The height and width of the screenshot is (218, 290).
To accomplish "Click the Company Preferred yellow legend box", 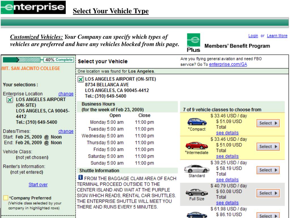I will click(x=6, y=198).
